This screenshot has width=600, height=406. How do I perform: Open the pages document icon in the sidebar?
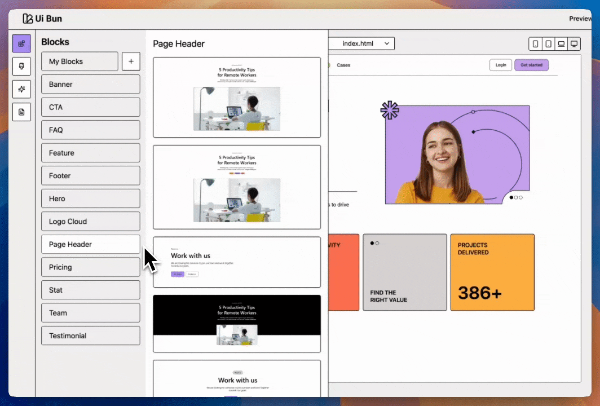click(x=21, y=112)
